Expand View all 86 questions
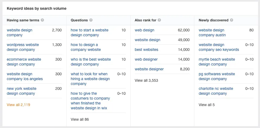This screenshot has width=260, height=128. (x=80, y=119)
